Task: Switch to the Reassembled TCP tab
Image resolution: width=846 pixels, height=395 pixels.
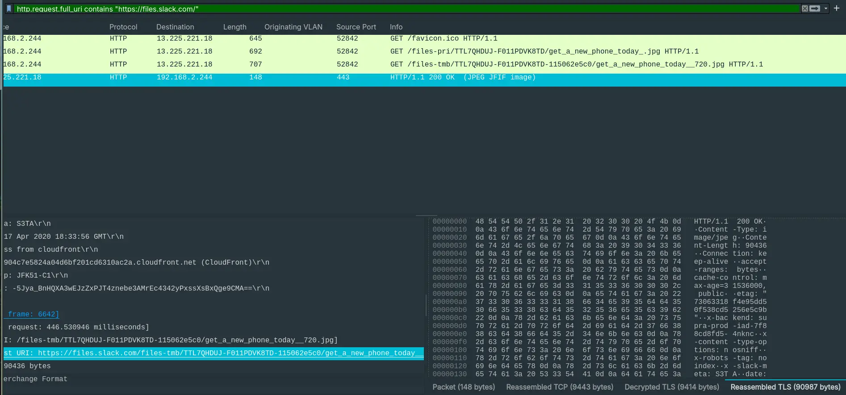Action: tap(559, 387)
